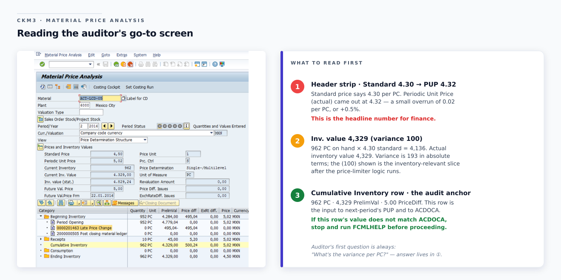This screenshot has width=561, height=280.
Task: Click the Period year field 2016
Action: [x=94, y=126]
